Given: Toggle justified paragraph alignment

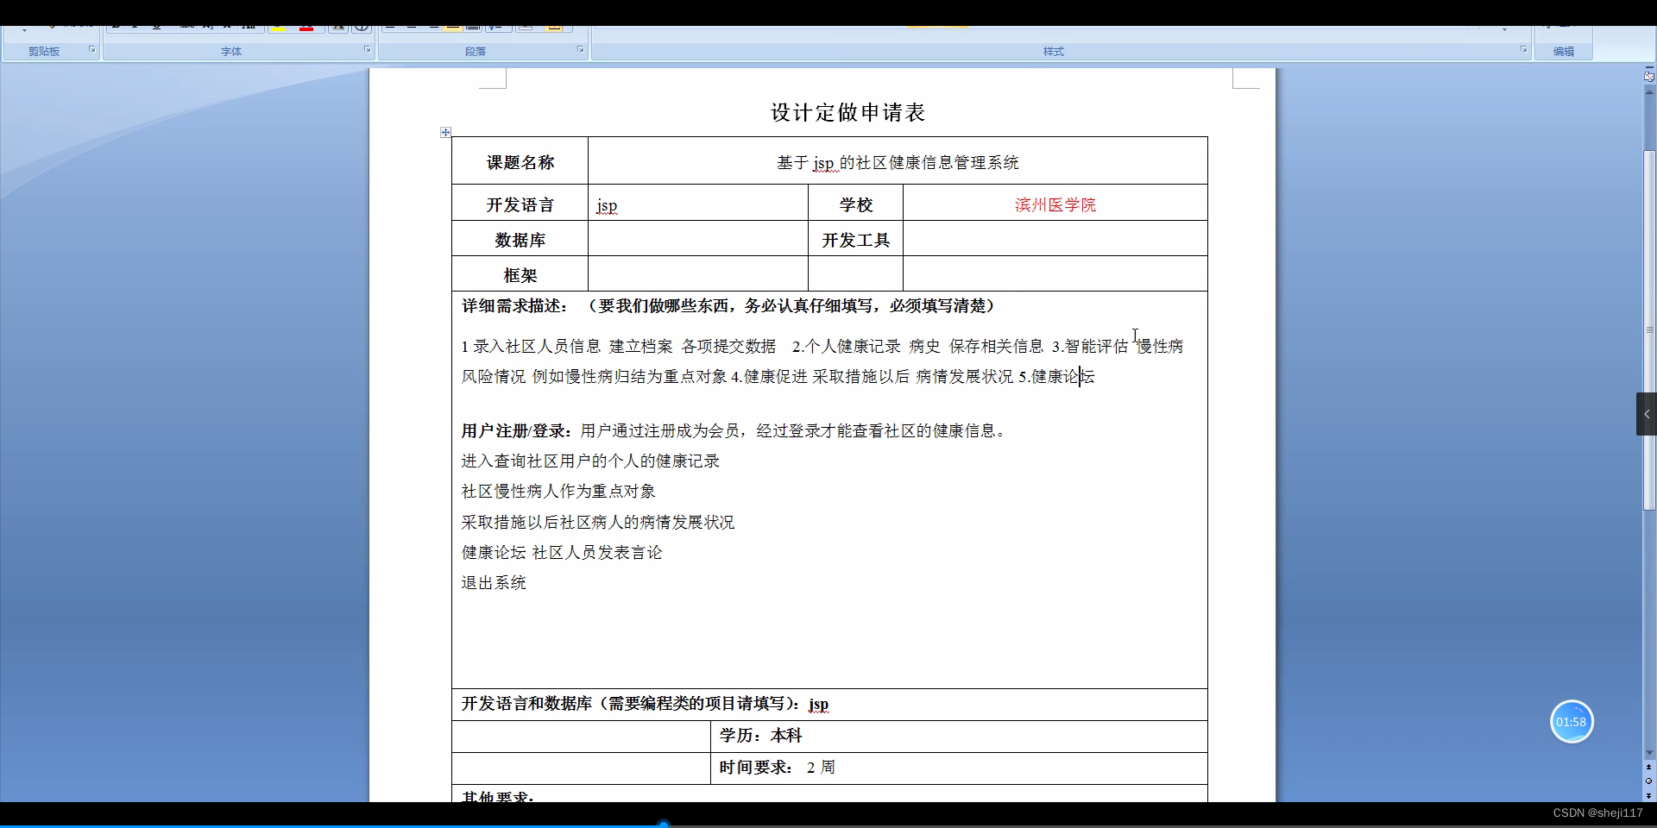Looking at the screenshot, I should (x=454, y=27).
